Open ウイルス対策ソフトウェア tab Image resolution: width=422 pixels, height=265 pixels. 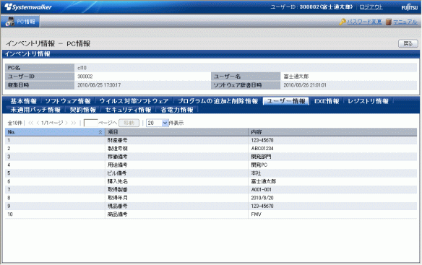[x=134, y=101]
